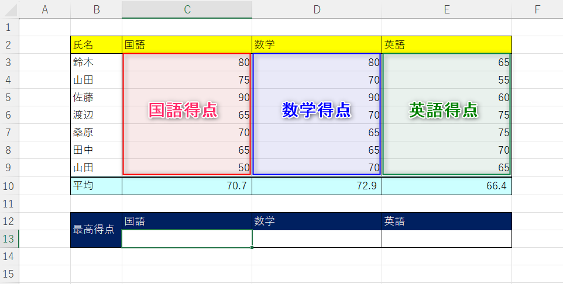This screenshot has height=284, width=563.
Task: Click the 平均 label cell
Action: point(96,186)
